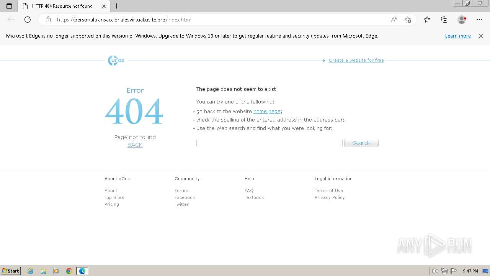Screen dimensions: 490x276
Task: Click the grayed Back arrow icon
Action: click(x=11, y=20)
